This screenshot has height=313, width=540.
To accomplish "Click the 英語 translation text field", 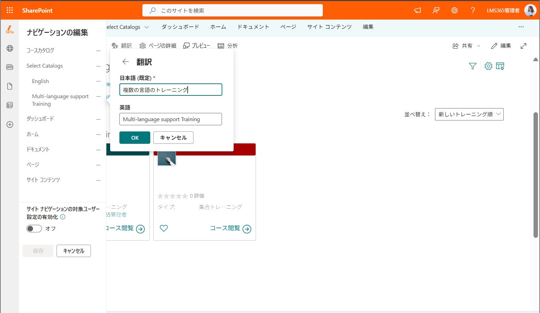I will click(171, 119).
